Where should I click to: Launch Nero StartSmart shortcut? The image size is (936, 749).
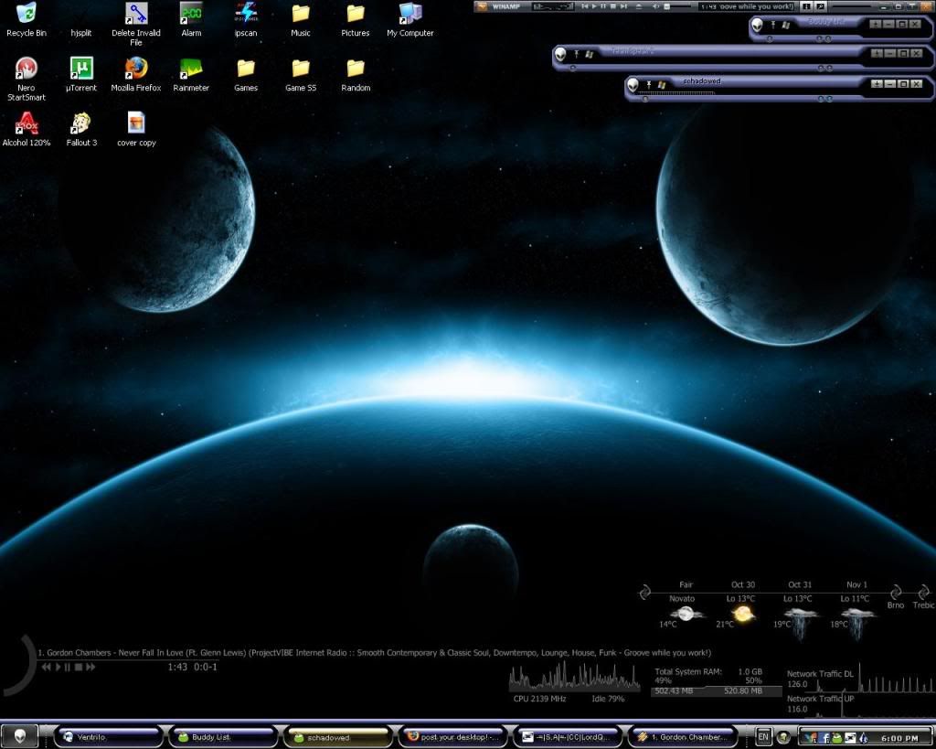pos(26,79)
